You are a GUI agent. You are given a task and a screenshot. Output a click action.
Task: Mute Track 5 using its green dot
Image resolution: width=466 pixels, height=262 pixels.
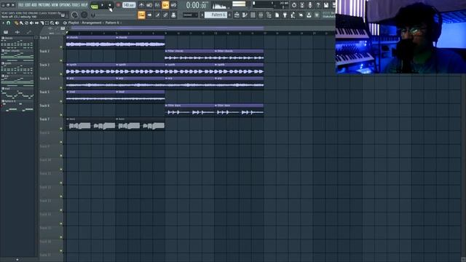tap(61, 101)
